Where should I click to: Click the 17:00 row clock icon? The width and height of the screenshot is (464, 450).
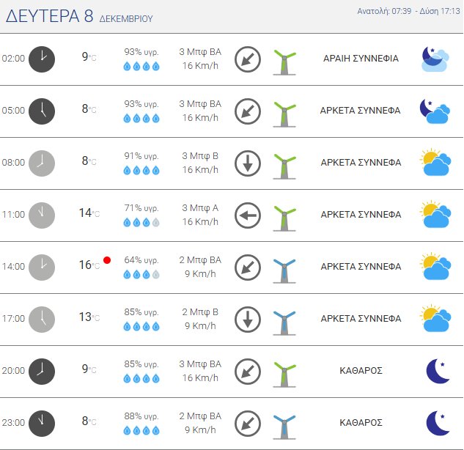(x=42, y=319)
